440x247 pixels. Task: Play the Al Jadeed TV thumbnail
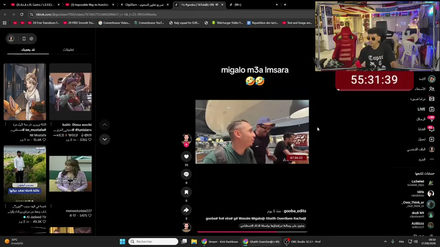[x=25, y=174]
